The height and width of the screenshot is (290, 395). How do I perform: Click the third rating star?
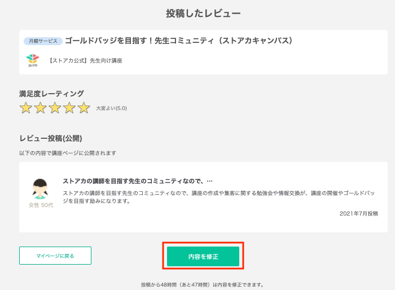tap(55, 108)
